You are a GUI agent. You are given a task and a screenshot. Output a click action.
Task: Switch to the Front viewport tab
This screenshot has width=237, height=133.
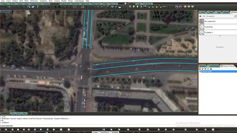coord(19,113)
